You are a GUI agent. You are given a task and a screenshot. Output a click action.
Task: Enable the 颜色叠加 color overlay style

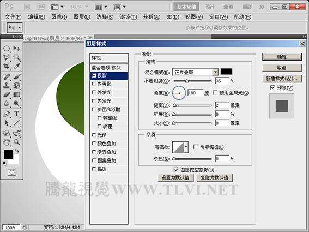[94, 144]
